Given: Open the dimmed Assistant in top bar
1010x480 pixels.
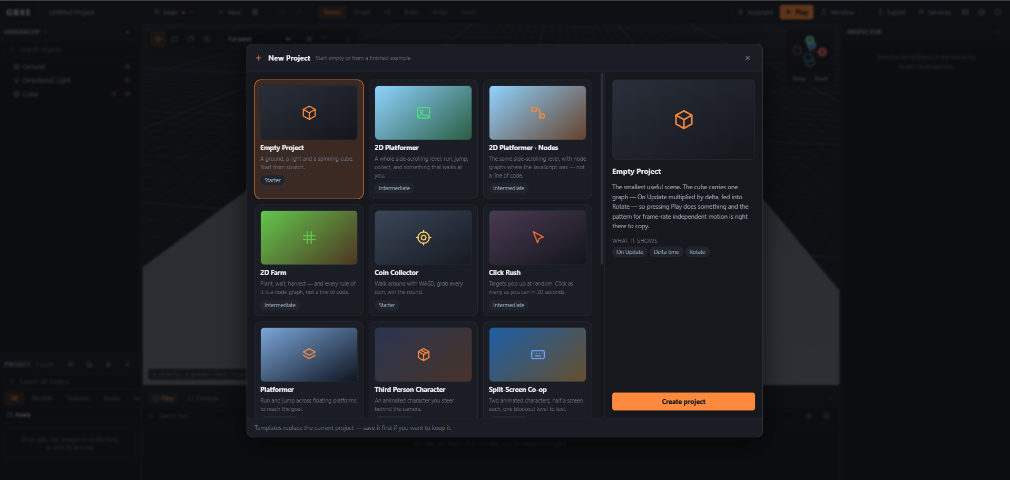Looking at the screenshot, I should (754, 12).
